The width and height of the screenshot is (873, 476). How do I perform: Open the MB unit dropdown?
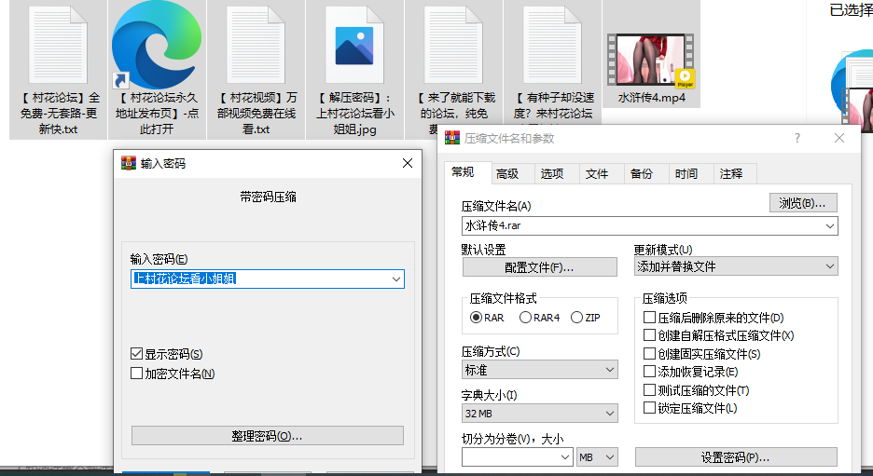pyautogui.click(x=598, y=457)
